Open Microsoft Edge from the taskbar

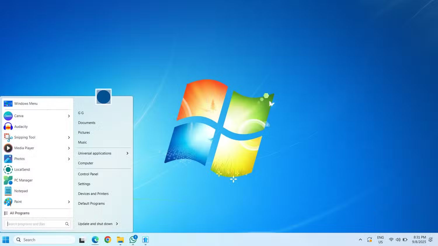[95, 240]
